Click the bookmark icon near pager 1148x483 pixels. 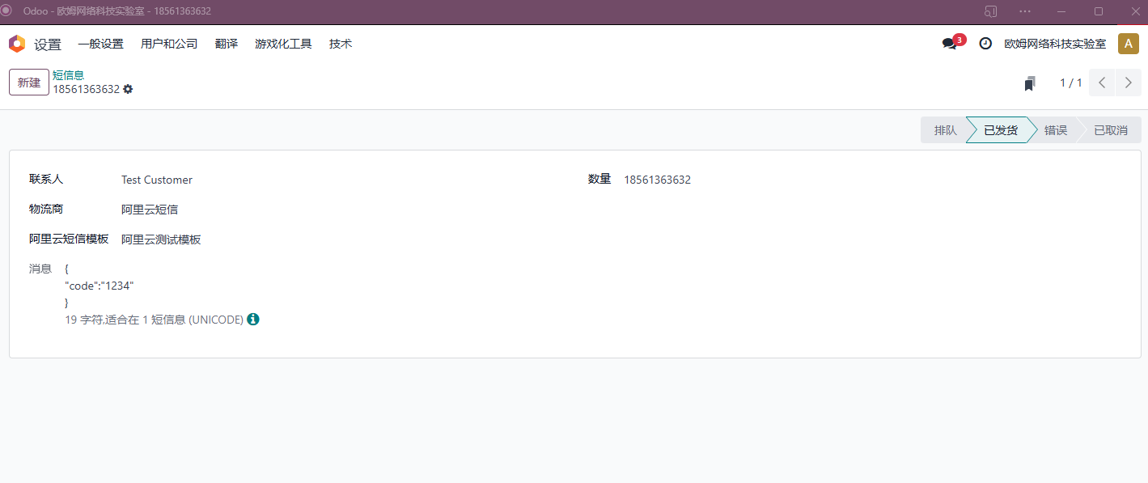click(x=1030, y=83)
